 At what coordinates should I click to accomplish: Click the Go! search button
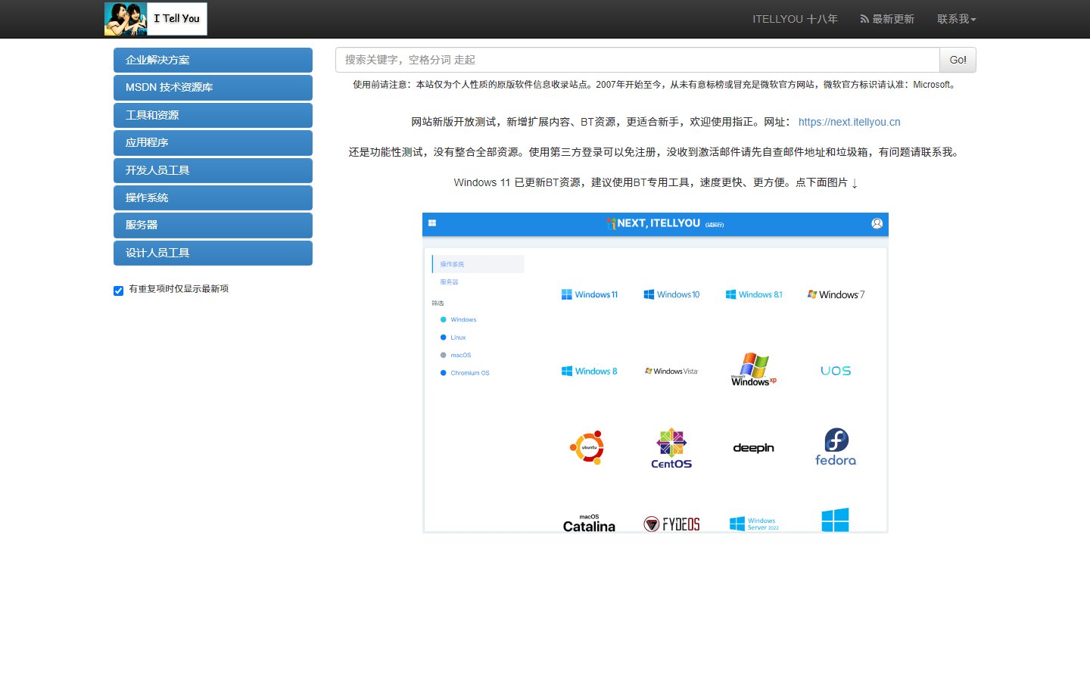[x=958, y=60]
